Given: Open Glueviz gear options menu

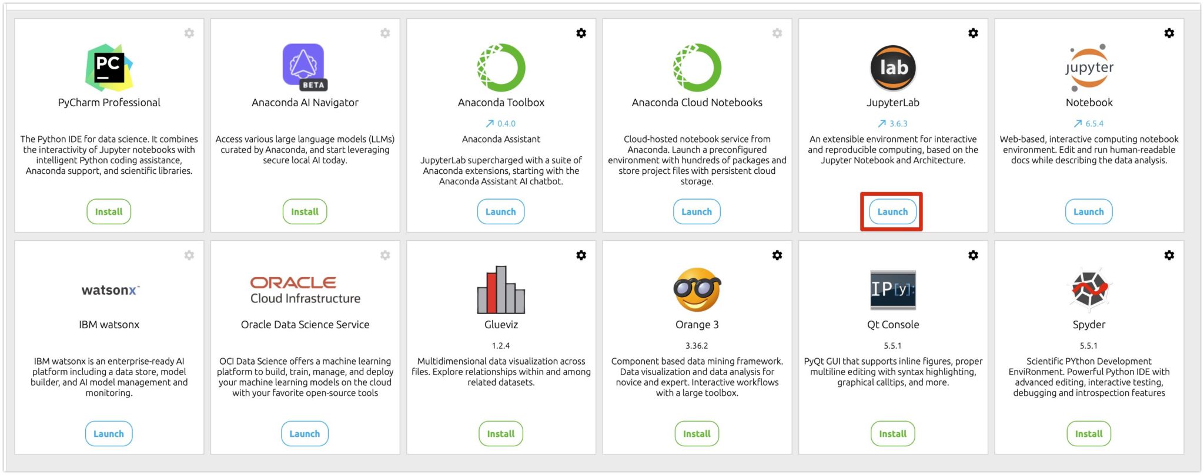Looking at the screenshot, I should coord(581,255).
